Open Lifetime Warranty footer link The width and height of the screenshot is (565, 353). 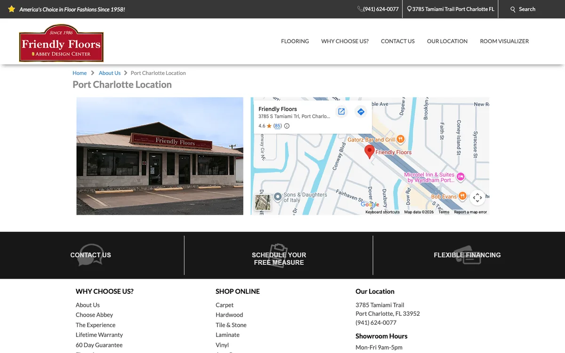pos(99,335)
